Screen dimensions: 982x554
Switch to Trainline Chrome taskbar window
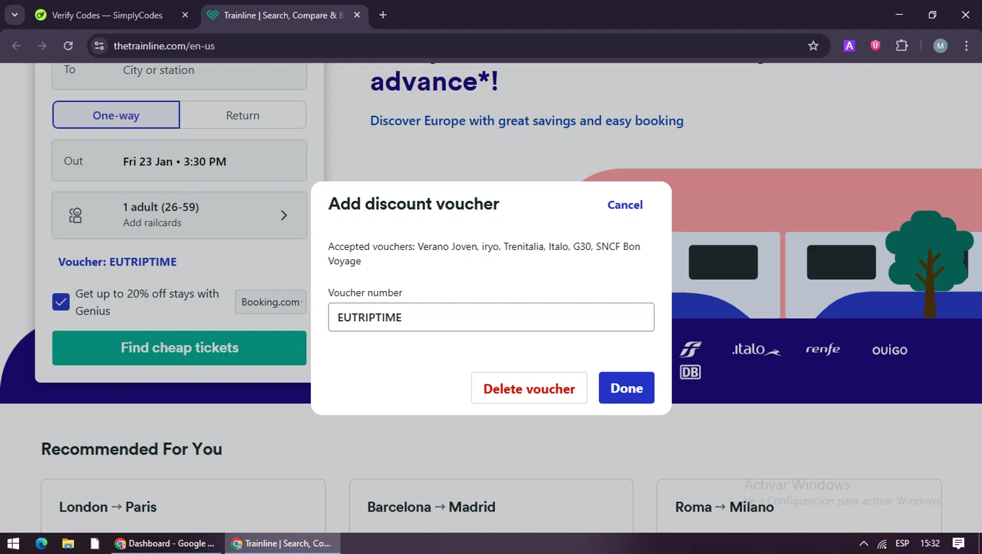(282, 544)
